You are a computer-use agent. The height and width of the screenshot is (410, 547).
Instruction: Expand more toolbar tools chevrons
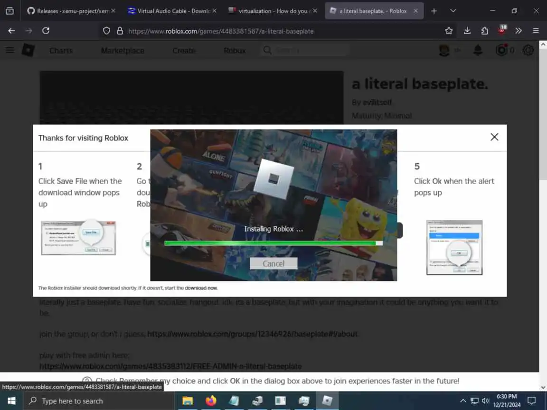(x=519, y=31)
